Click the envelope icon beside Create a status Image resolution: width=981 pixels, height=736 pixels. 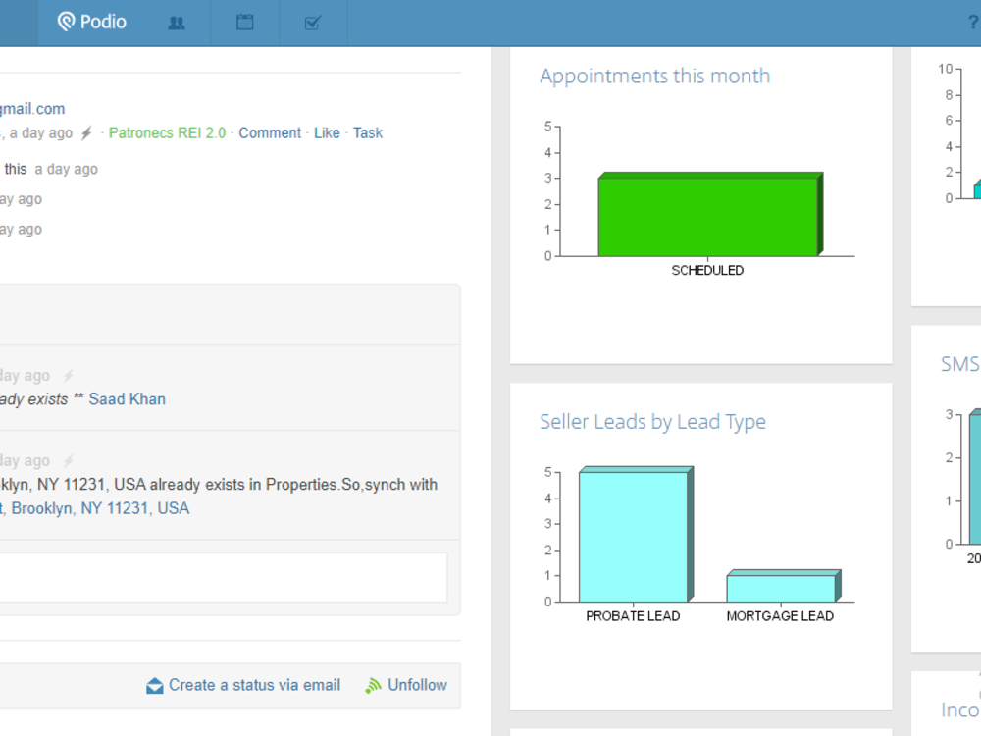(x=155, y=685)
